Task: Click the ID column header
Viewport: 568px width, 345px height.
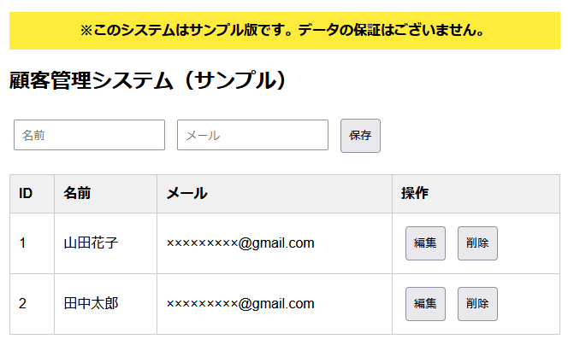Action: click(x=26, y=194)
